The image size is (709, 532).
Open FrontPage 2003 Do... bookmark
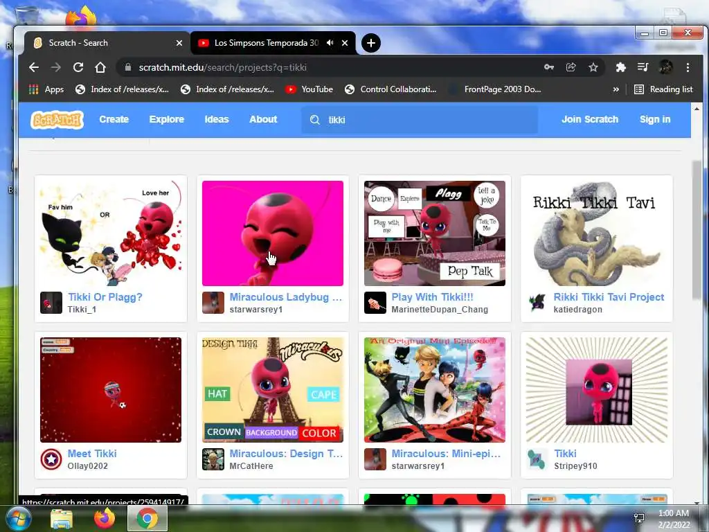[494, 89]
